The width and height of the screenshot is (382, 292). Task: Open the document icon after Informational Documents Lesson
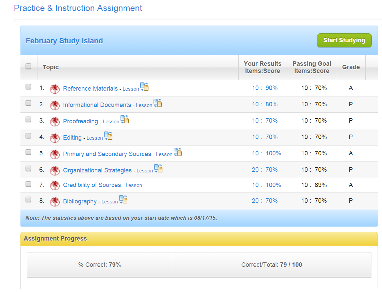point(158,103)
